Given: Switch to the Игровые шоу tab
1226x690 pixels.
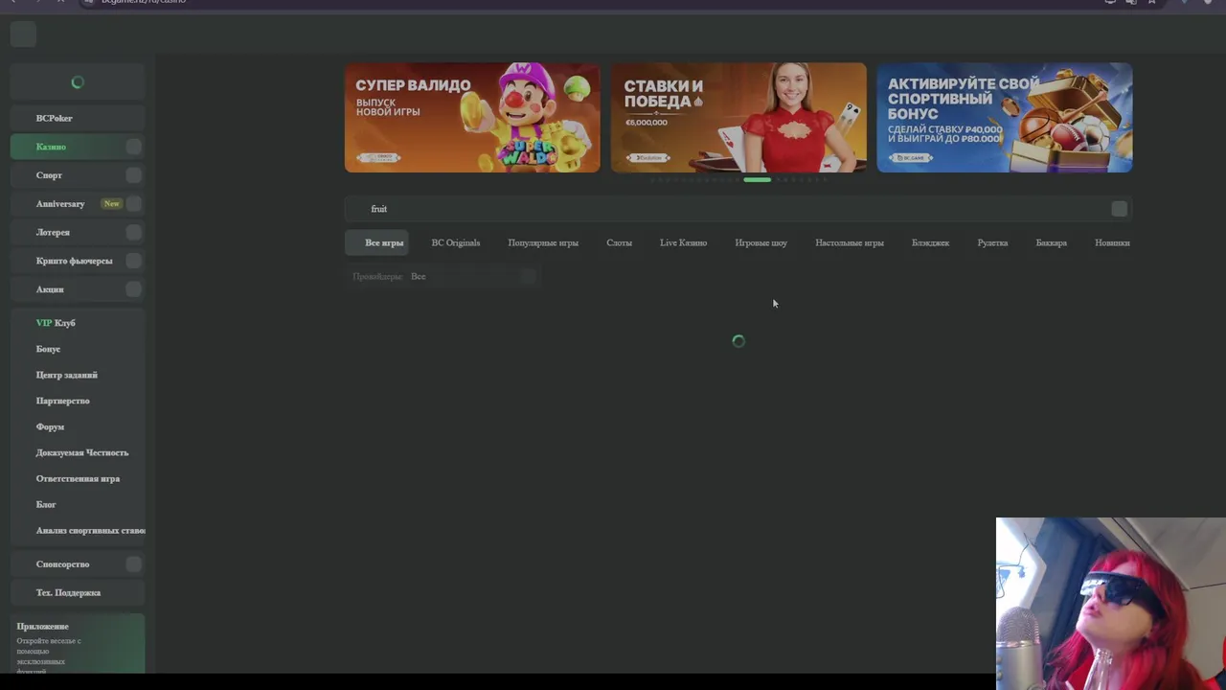Looking at the screenshot, I should (x=761, y=242).
